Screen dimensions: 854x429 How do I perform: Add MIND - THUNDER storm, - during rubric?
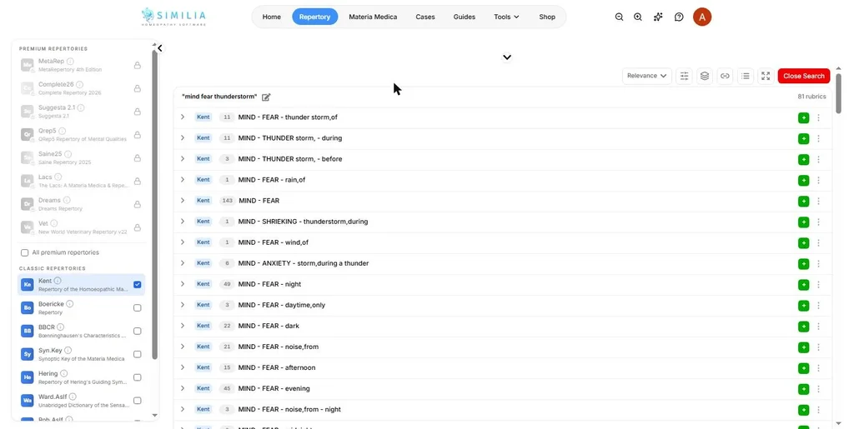click(x=803, y=138)
